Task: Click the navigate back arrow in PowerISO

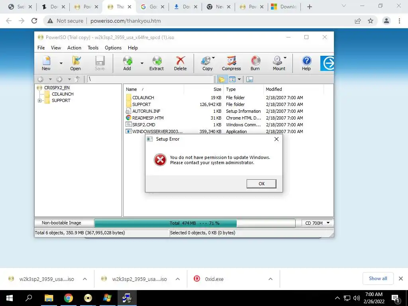Action: point(40,79)
